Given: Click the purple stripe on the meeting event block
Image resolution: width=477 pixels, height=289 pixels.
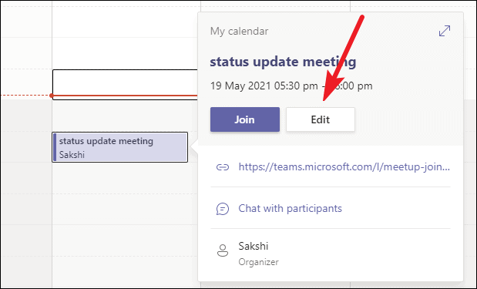Looking at the screenshot, I should (x=55, y=147).
